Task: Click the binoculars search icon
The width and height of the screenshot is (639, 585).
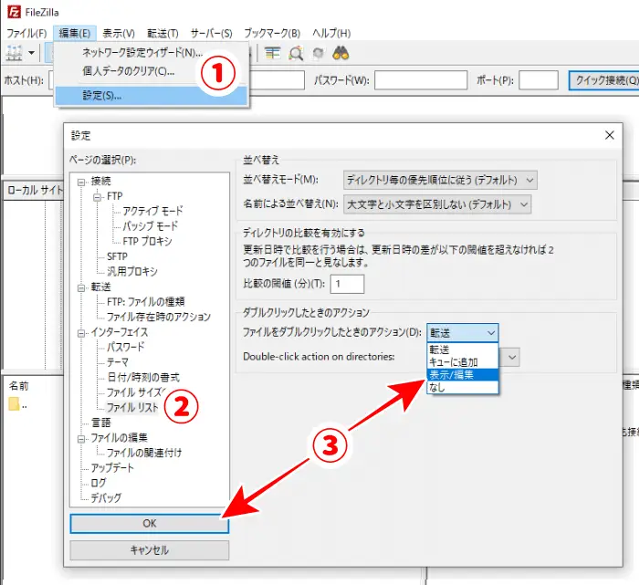Action: [x=340, y=53]
